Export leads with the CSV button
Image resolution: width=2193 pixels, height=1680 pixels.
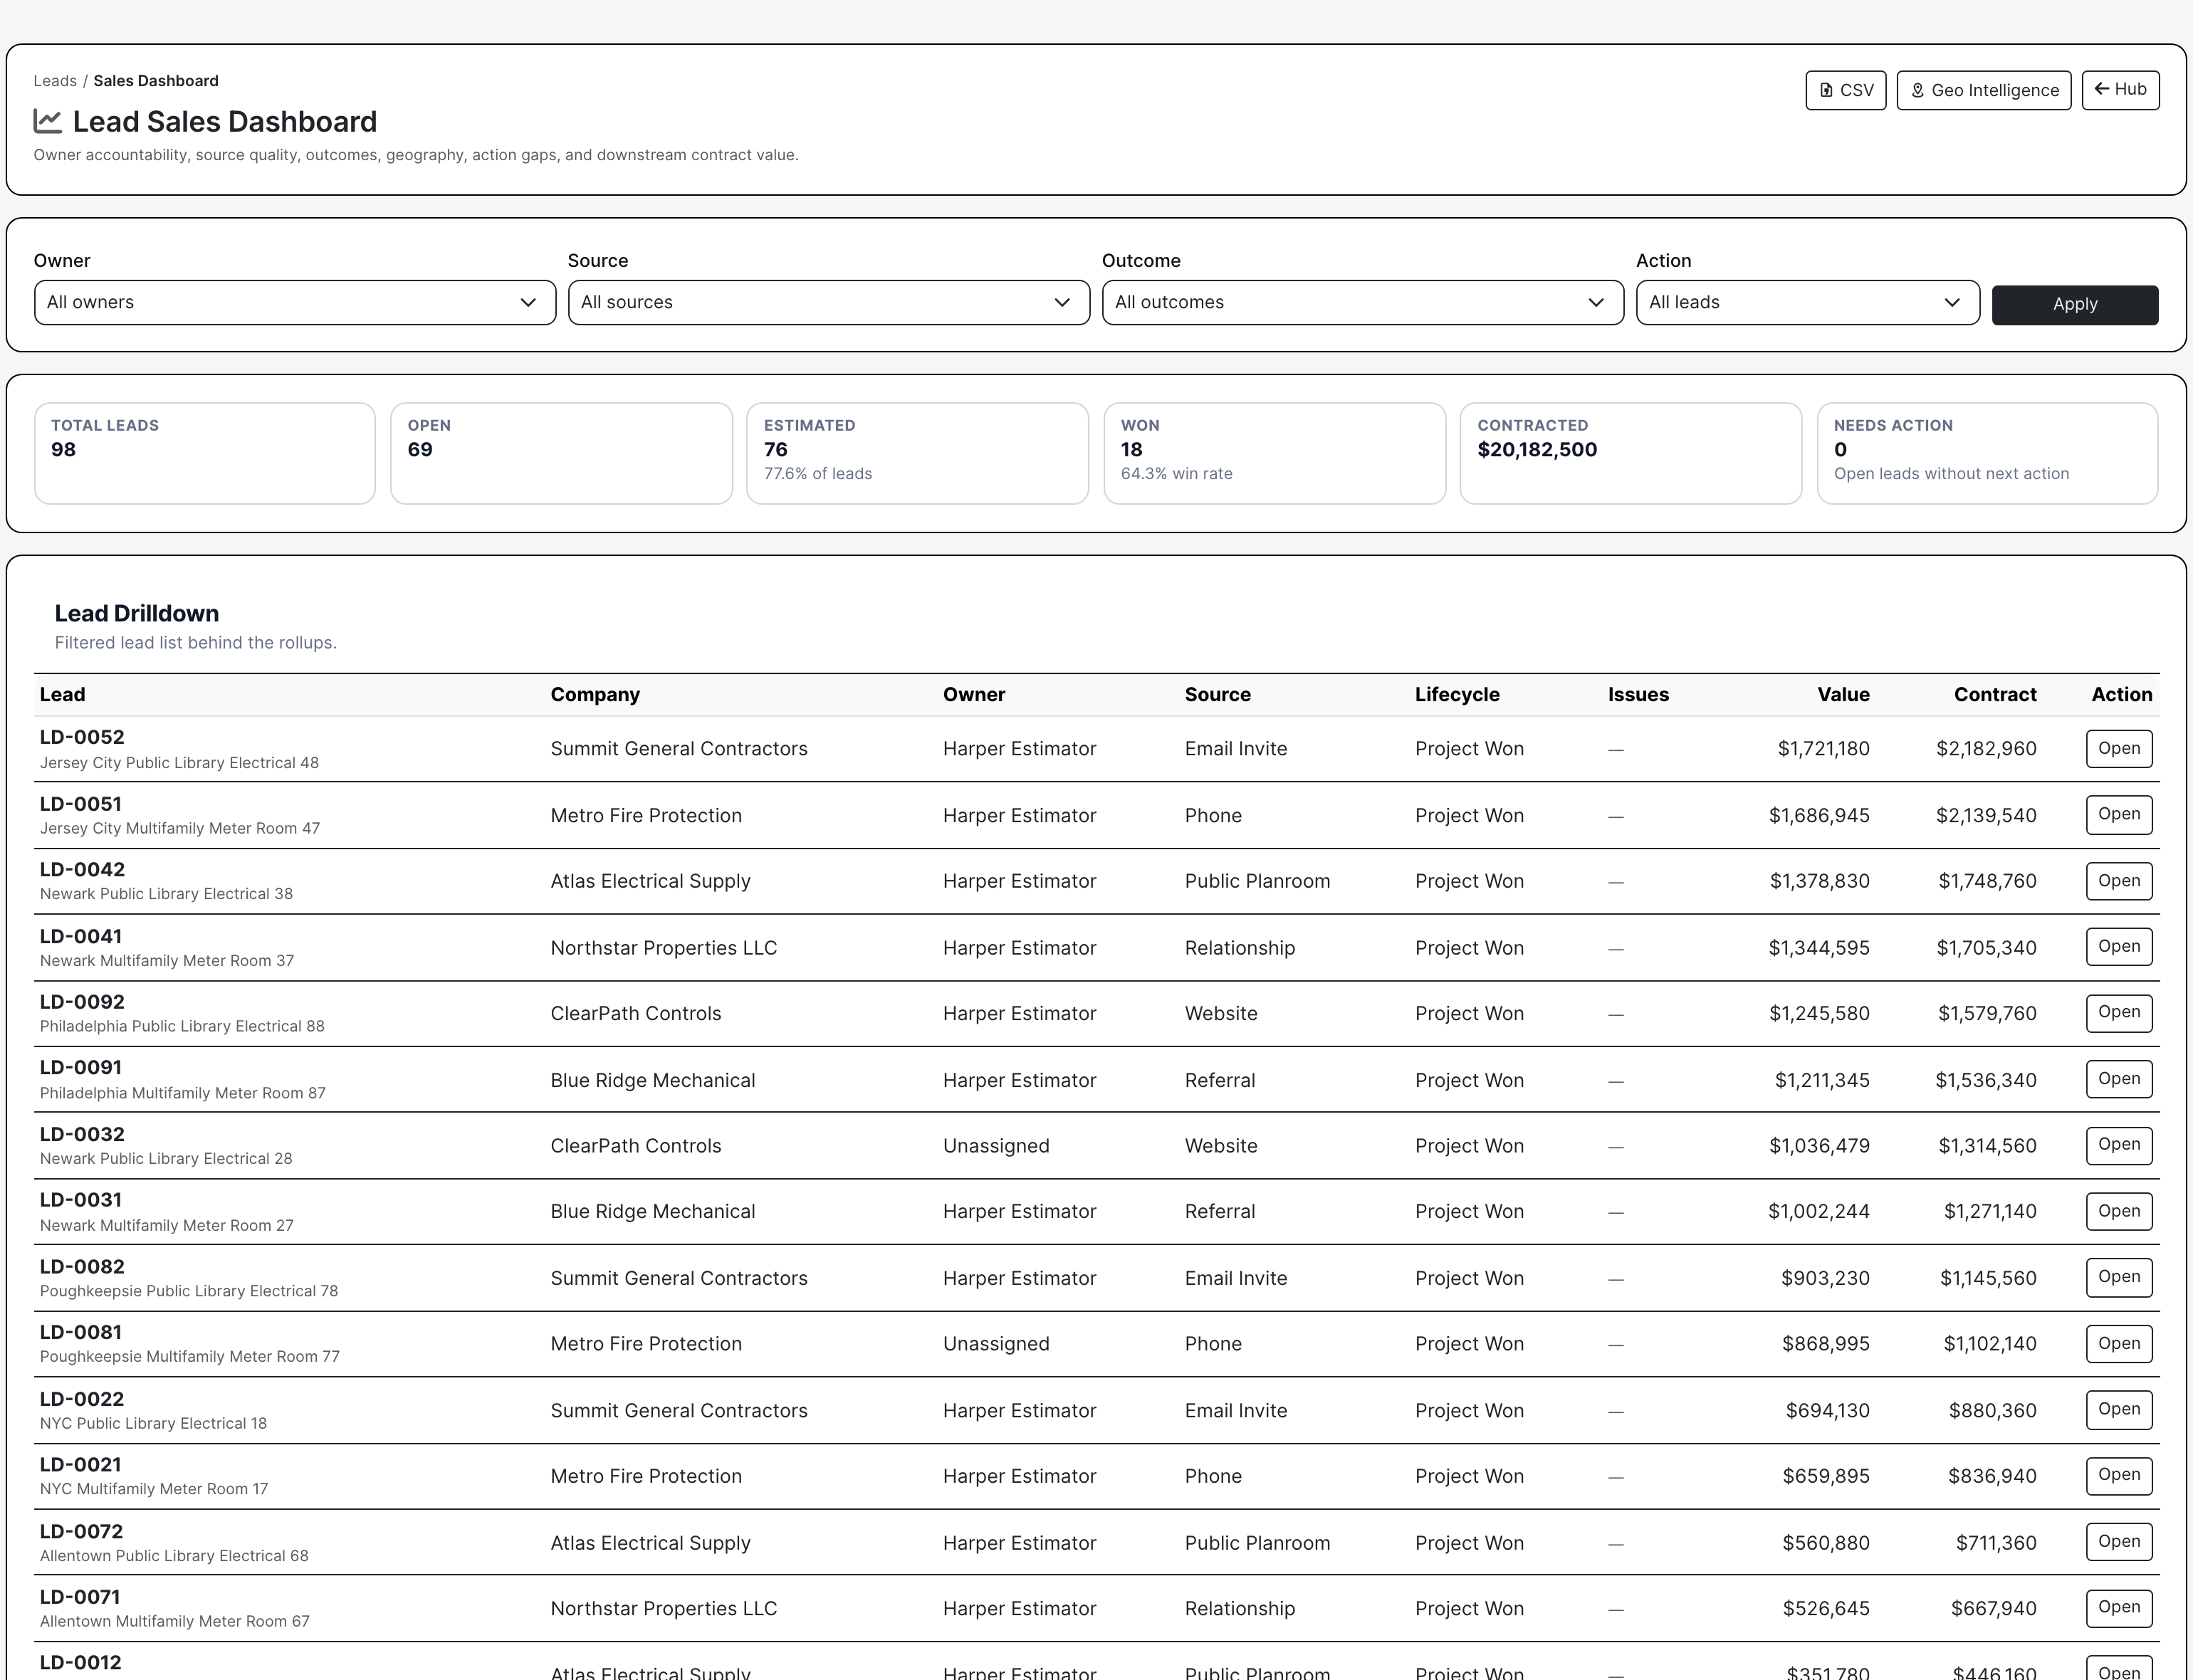click(1846, 90)
